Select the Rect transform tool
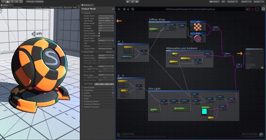The height and width of the screenshot is (140, 266). [x=21, y=2]
